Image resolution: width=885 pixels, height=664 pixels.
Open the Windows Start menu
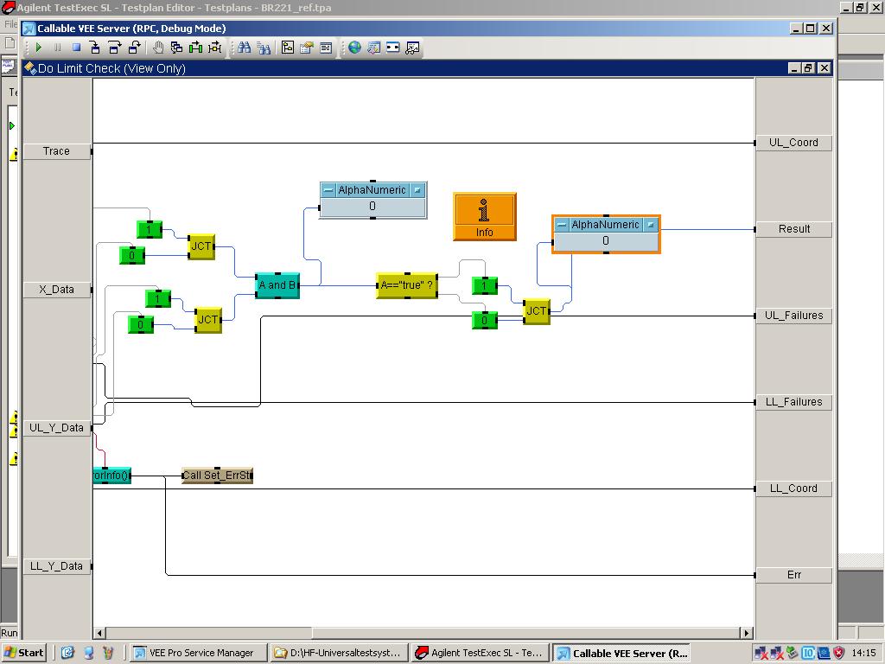pos(24,653)
